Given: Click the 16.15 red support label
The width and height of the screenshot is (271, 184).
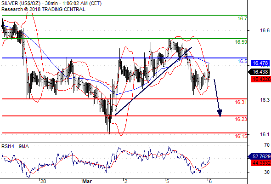Looking at the screenshot, I should point(241,136).
